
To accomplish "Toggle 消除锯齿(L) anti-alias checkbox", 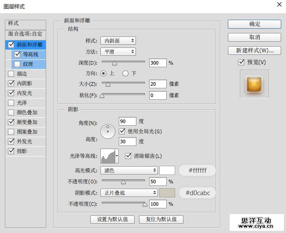I will pyautogui.click(x=128, y=156).
